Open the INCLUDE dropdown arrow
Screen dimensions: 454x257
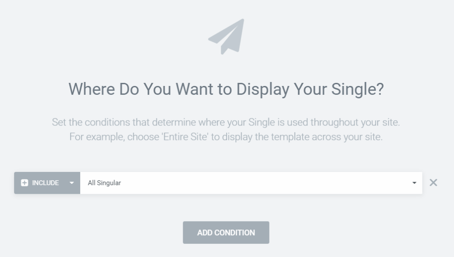click(x=72, y=183)
